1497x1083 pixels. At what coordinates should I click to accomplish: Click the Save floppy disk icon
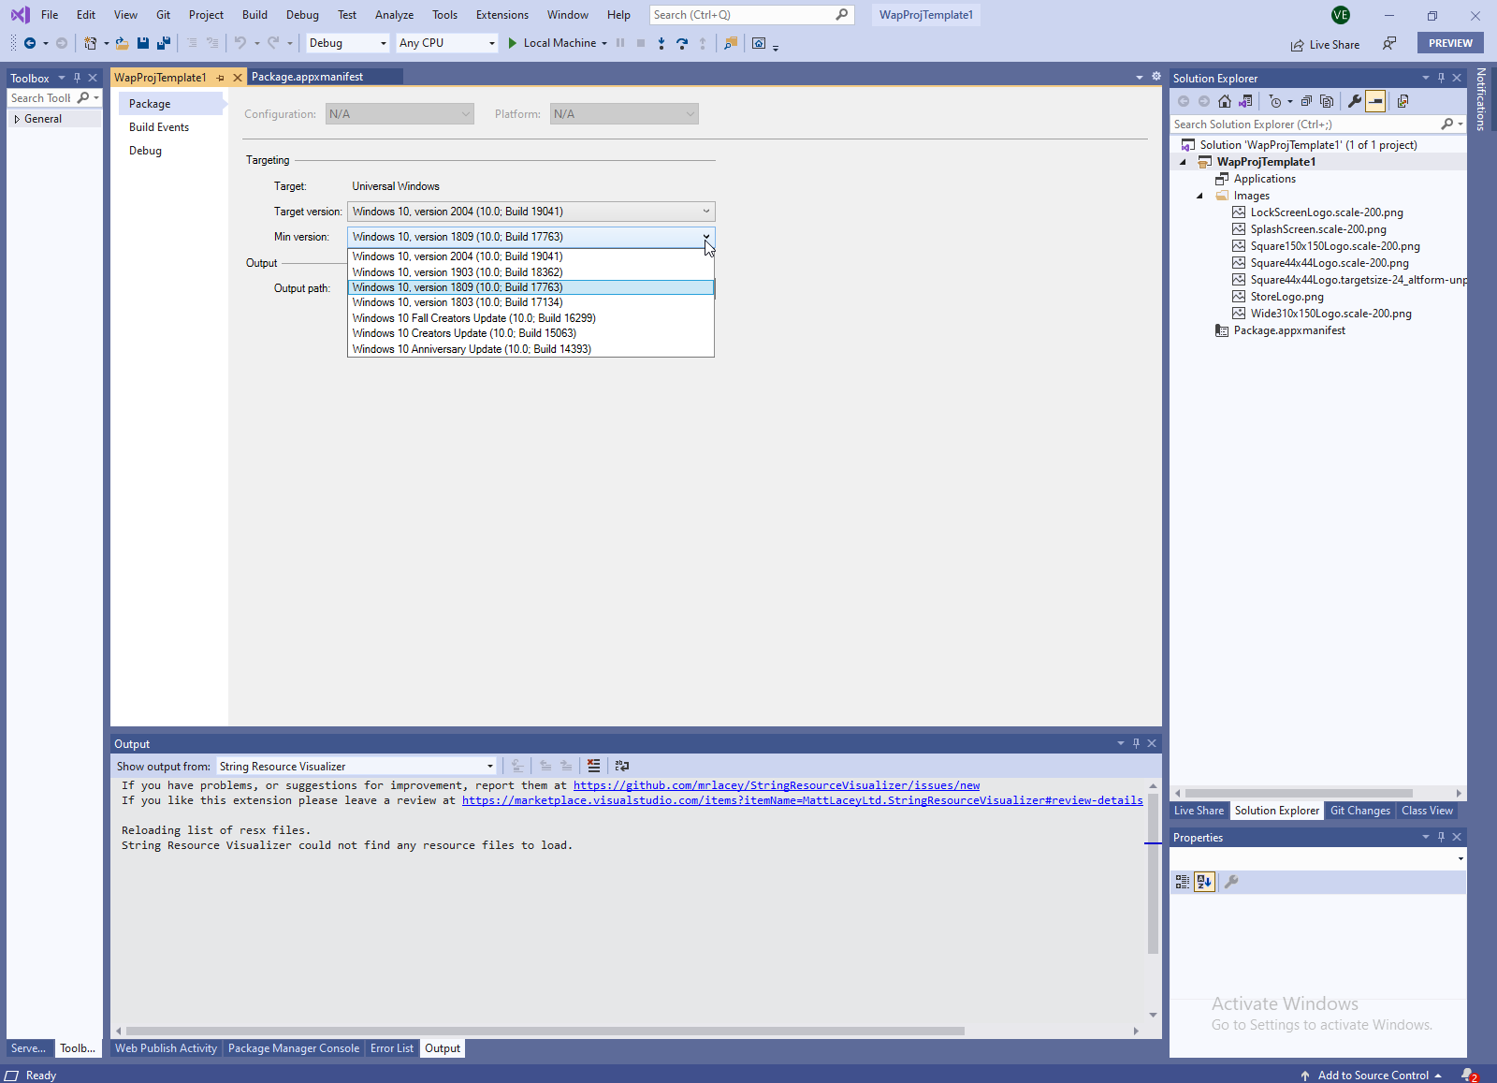[x=143, y=43]
